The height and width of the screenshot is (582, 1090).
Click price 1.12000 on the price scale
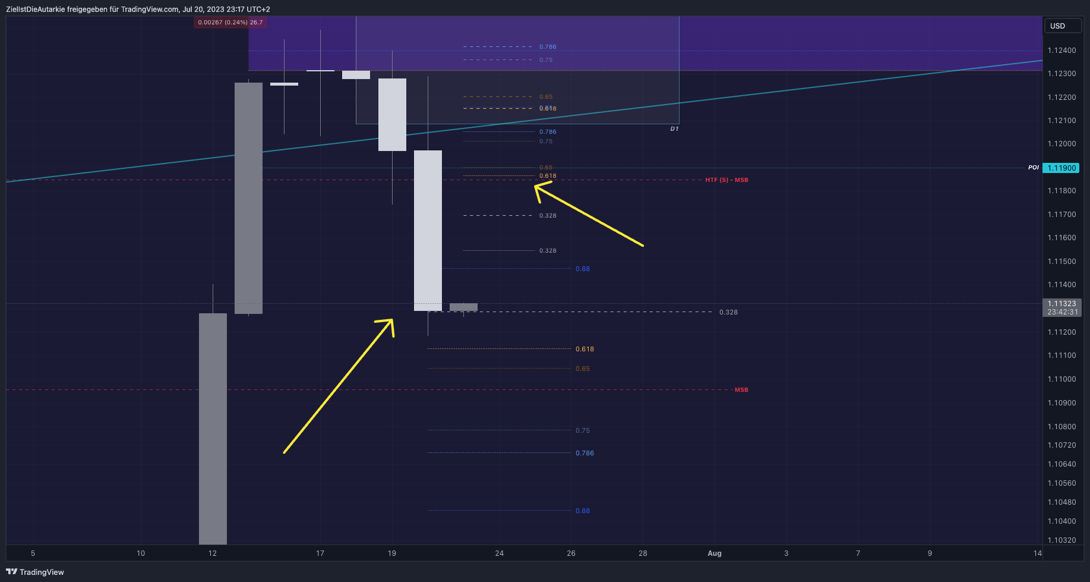coord(1061,144)
